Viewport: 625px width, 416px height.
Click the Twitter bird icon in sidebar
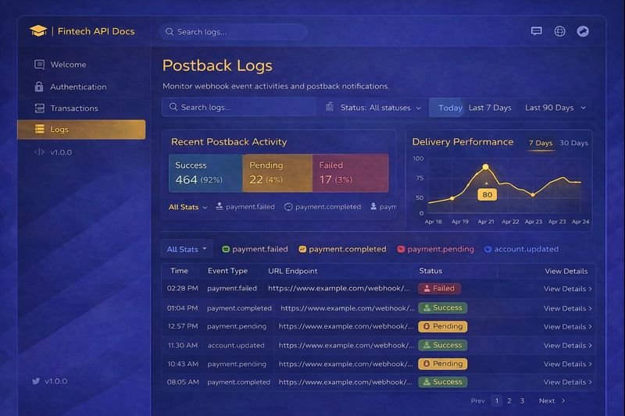coord(36,382)
